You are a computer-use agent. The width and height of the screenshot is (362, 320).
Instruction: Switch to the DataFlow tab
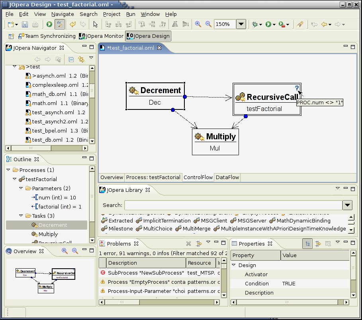pyautogui.click(x=227, y=177)
